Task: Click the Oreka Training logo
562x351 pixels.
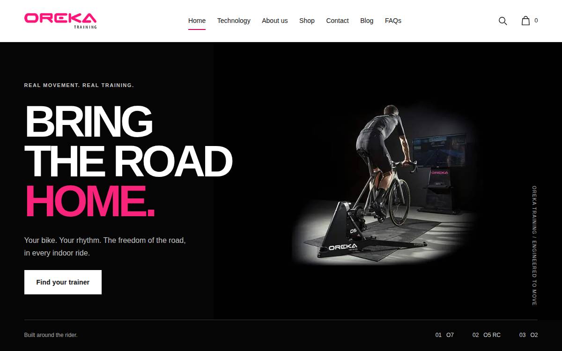Action: click(60, 21)
